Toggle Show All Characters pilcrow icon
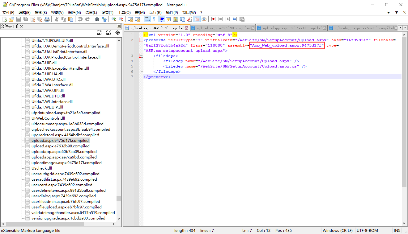 154,19
